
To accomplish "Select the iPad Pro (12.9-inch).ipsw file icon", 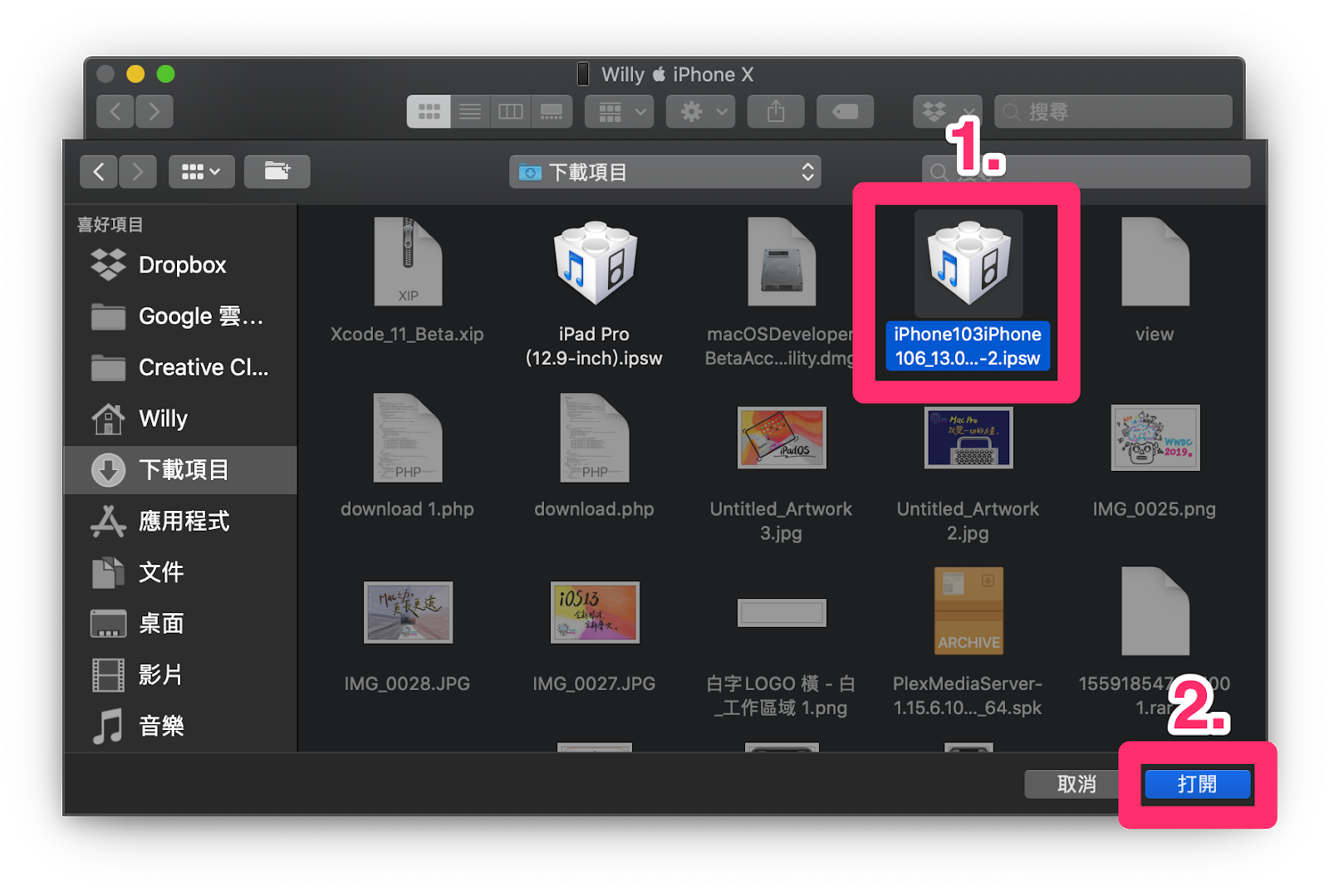I will pos(595,262).
